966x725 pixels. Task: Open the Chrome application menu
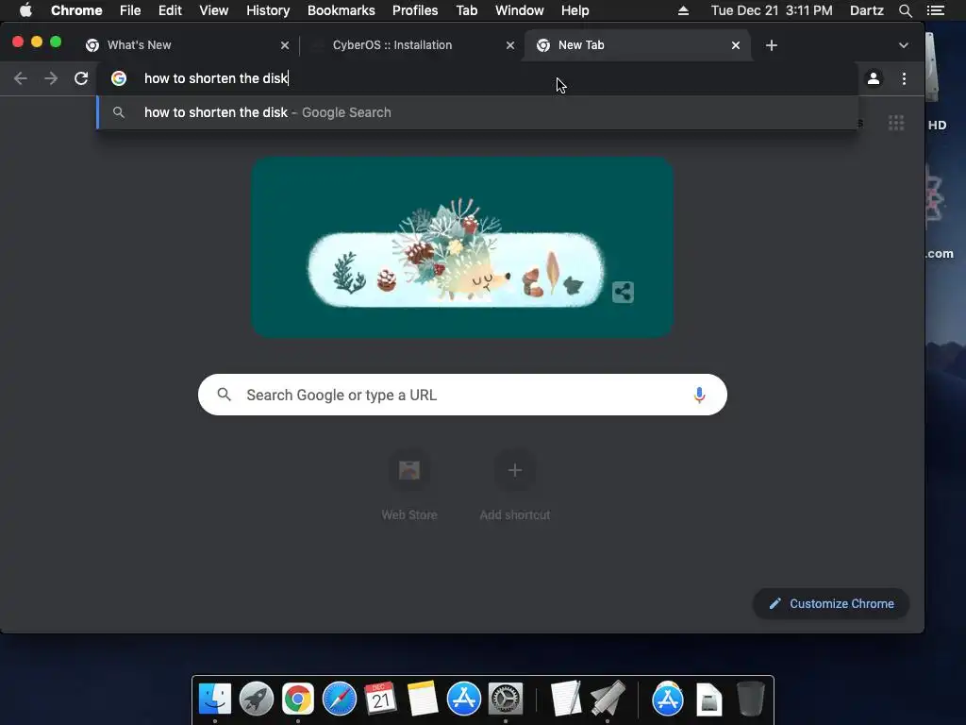click(x=76, y=10)
